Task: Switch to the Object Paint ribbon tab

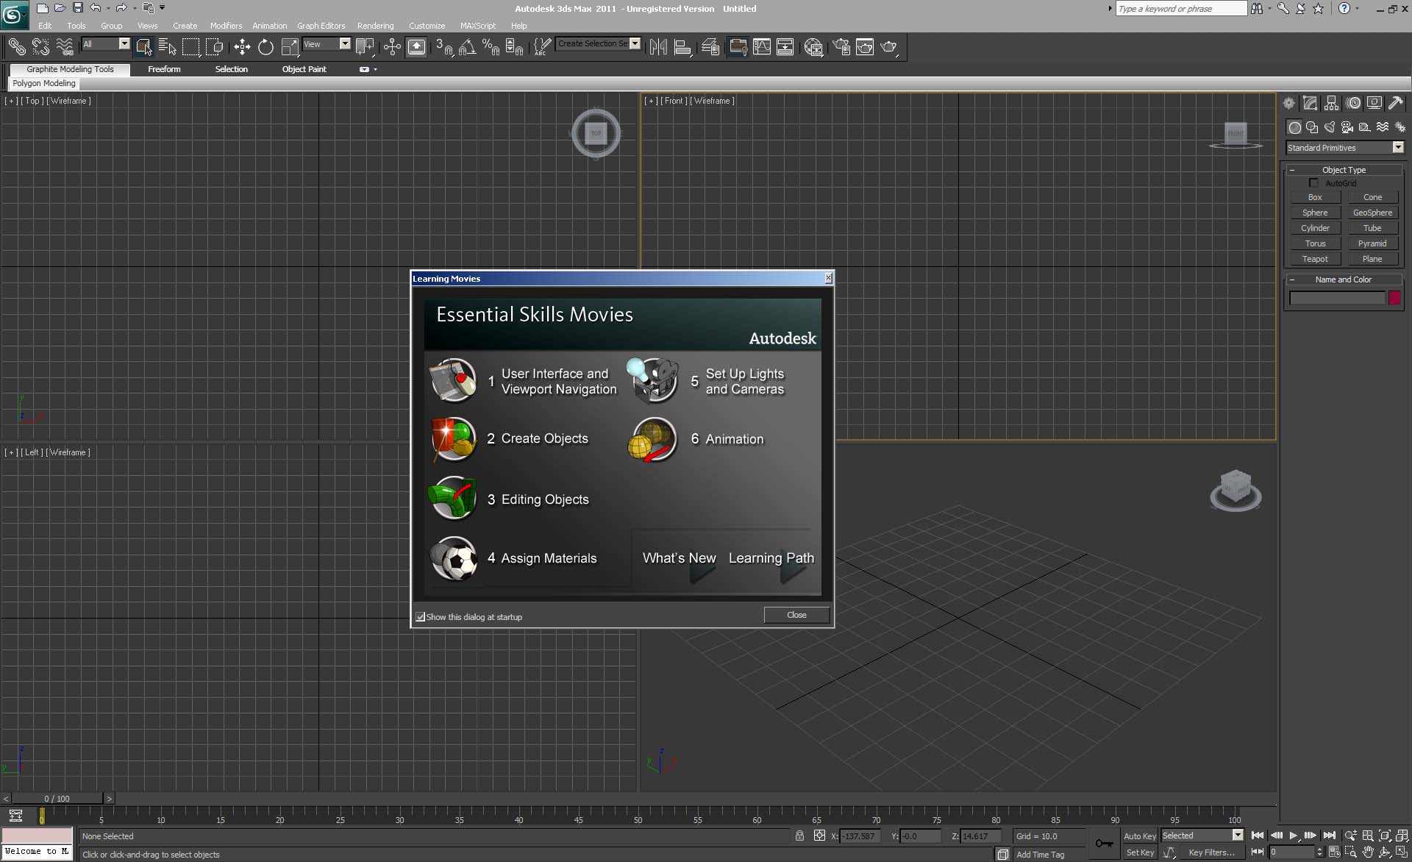Action: 304,69
